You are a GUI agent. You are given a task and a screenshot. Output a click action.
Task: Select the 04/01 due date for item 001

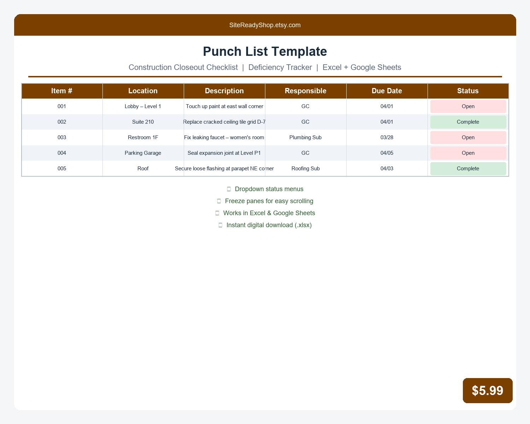tap(387, 106)
